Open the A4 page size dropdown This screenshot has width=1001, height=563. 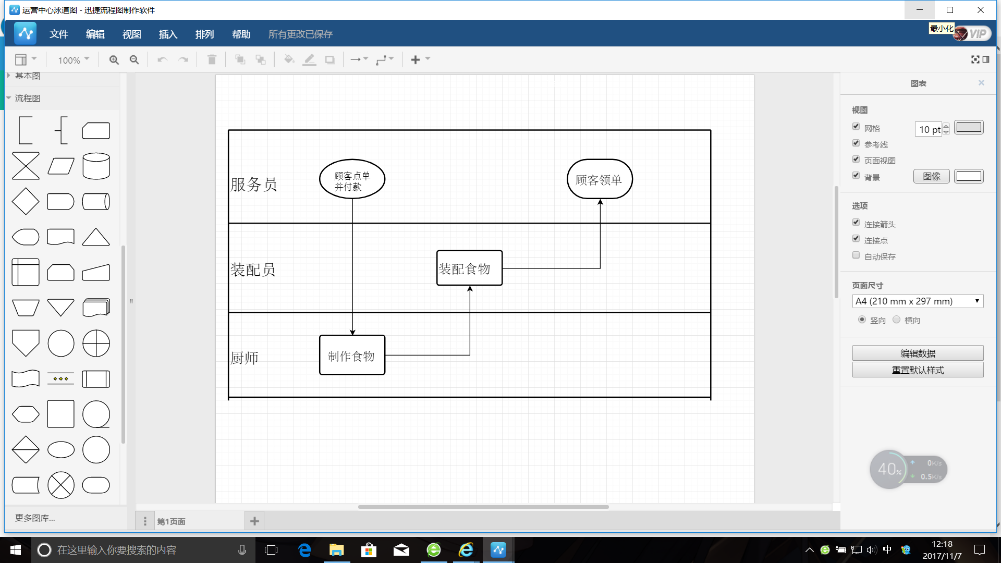pyautogui.click(x=918, y=301)
